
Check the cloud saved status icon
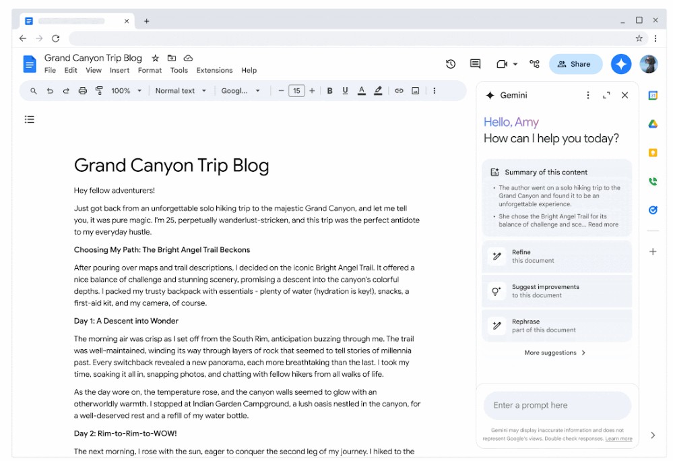tap(188, 58)
